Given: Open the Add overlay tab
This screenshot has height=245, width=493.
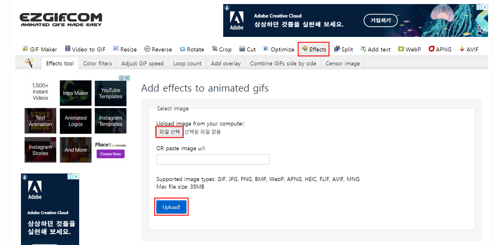Looking at the screenshot, I should (226, 63).
